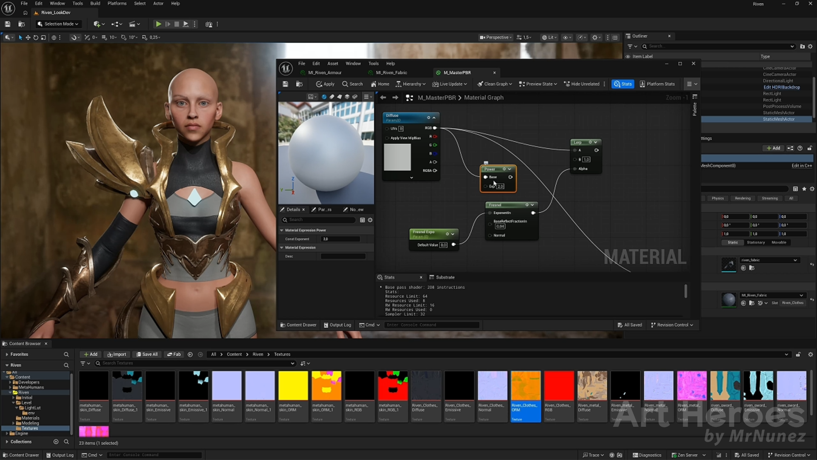817x460 pixels.
Task: Open the Hierarchy dropdown
Action: (x=411, y=84)
